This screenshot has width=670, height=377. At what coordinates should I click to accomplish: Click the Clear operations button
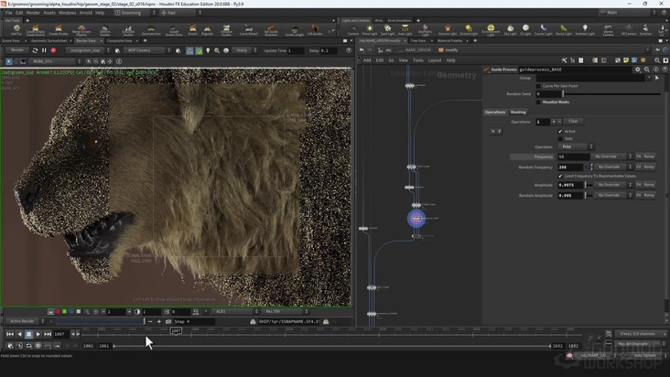[573, 121]
